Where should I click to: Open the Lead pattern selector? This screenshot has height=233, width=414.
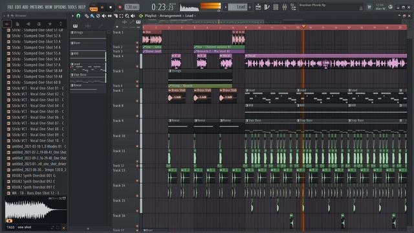click(237, 7)
